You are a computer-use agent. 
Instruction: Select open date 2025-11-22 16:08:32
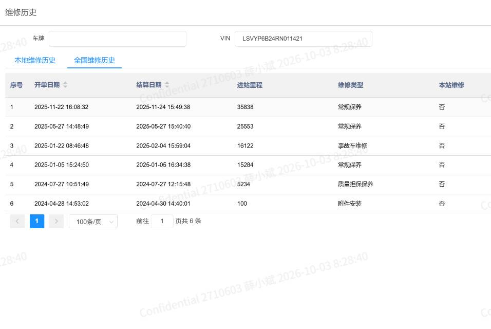(62, 107)
